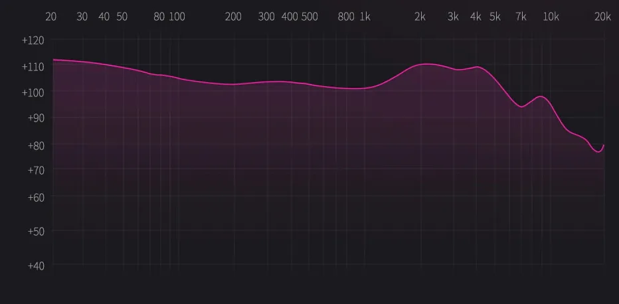619x304 pixels.
Task: Click the +100 dB axis label
Action: [33, 93]
